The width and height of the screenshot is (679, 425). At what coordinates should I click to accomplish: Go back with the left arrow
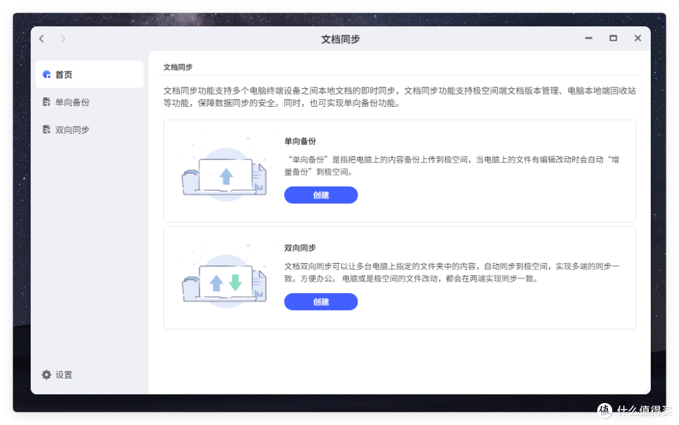[41, 38]
